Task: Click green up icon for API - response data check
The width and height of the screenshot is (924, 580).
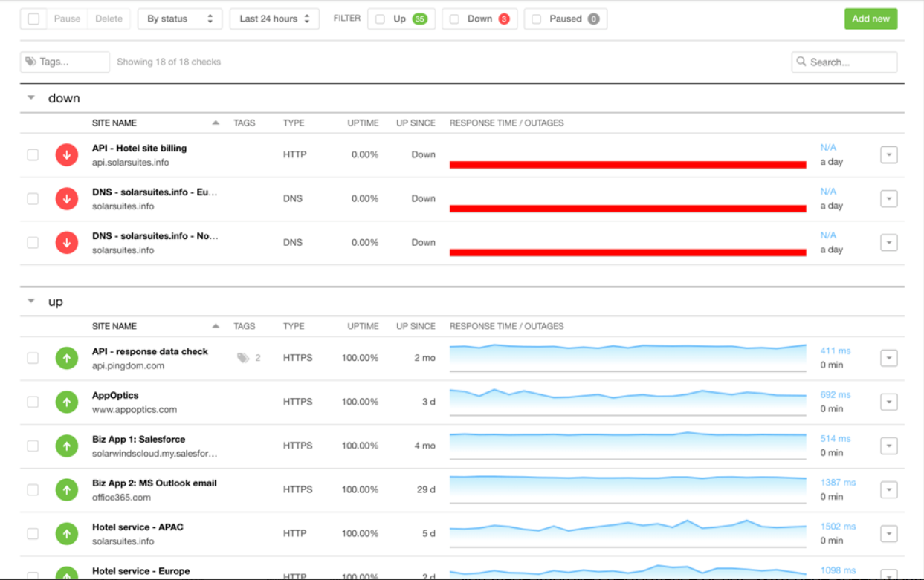Action: coord(67,358)
